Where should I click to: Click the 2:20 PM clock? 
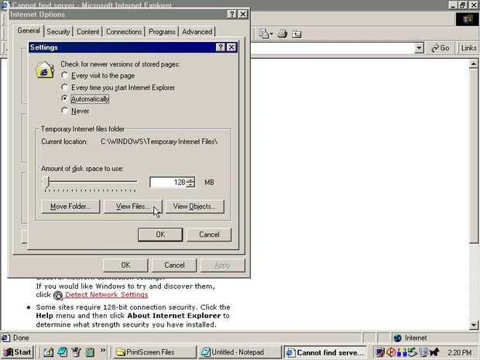coord(460,353)
